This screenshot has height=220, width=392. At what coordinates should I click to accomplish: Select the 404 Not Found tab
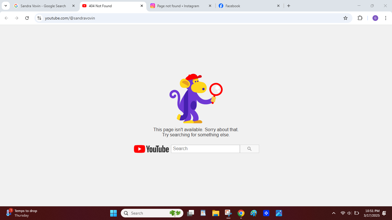[x=113, y=6]
